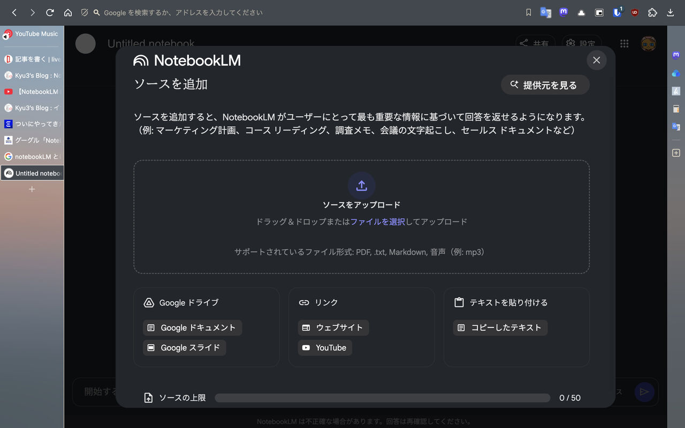
Task: Go forward with the browser forward arrow
Action: coord(33,12)
